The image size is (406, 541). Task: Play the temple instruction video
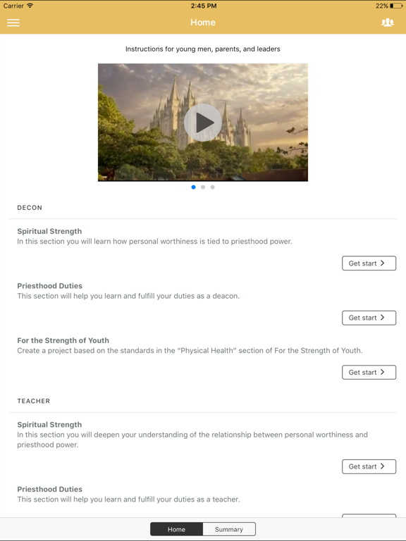click(x=203, y=123)
